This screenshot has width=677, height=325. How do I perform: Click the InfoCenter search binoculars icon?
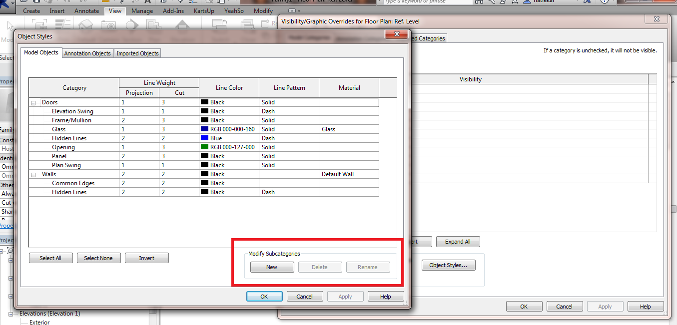479,1
